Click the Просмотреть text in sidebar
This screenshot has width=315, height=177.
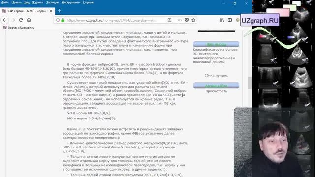coord(216,91)
